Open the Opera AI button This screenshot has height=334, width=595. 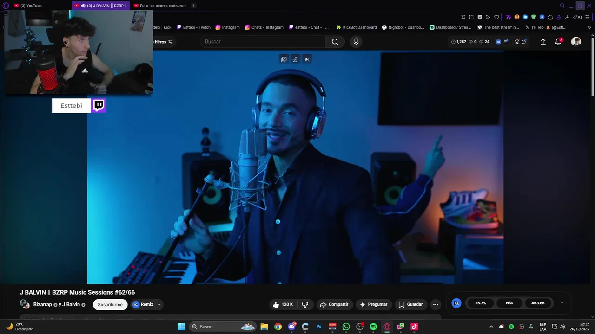tap(578, 17)
